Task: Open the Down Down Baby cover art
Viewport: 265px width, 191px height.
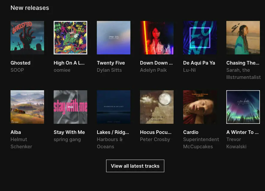Action: [x=157, y=38]
